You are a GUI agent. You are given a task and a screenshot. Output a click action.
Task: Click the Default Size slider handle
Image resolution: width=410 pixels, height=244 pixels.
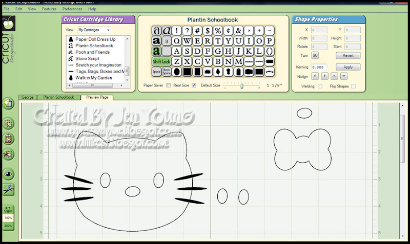[242, 85]
